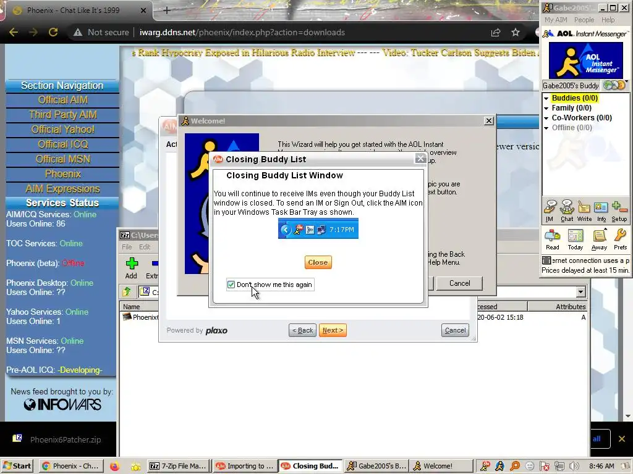Open AIM Expressions link

[62, 189]
